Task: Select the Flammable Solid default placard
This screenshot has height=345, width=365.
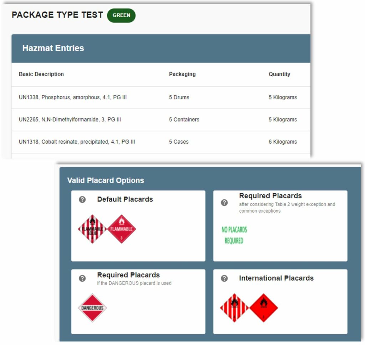Action: click(92, 228)
